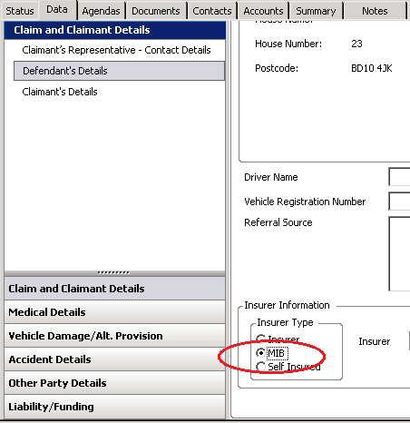Viewport: 410px width, 423px height.
Task: Select Claimant's Representative - Contact Details
Action: point(116,50)
